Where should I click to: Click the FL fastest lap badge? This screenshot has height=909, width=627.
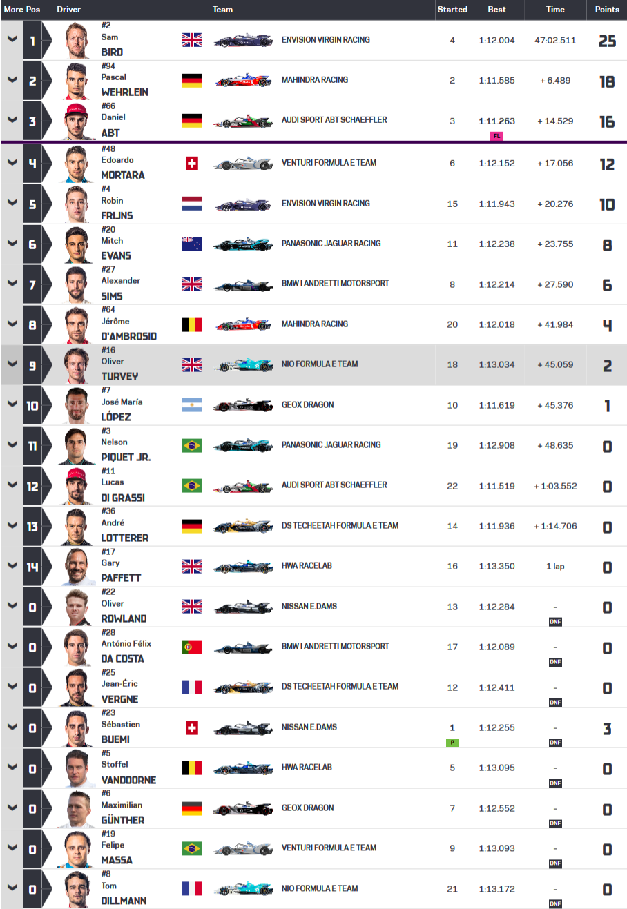pyautogui.click(x=496, y=136)
